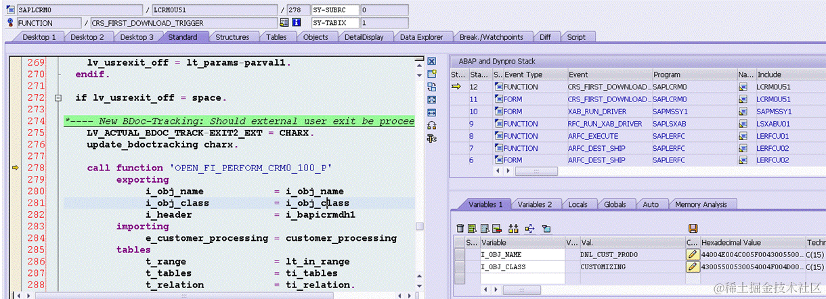Click the Include column header in stack

[x=789, y=74]
